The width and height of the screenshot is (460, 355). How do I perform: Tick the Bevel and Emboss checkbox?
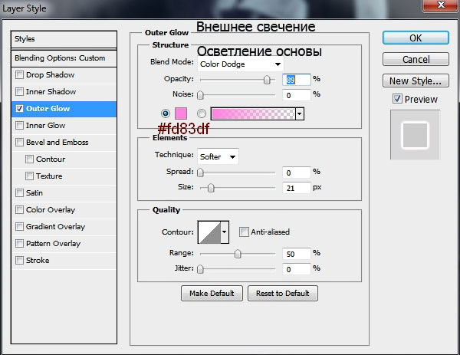click(19, 143)
